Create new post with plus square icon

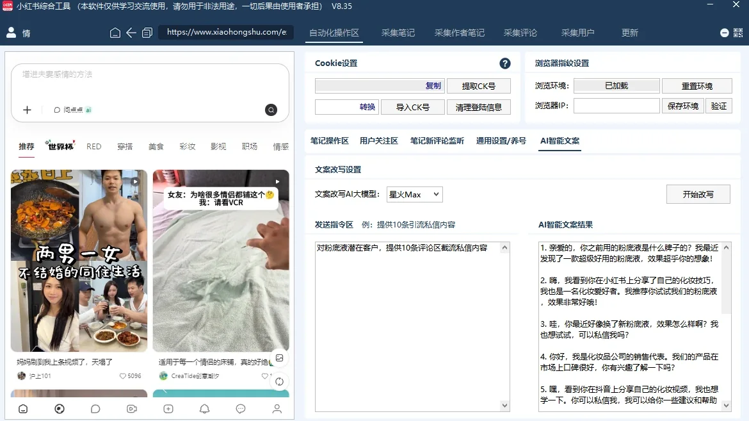[168, 409]
